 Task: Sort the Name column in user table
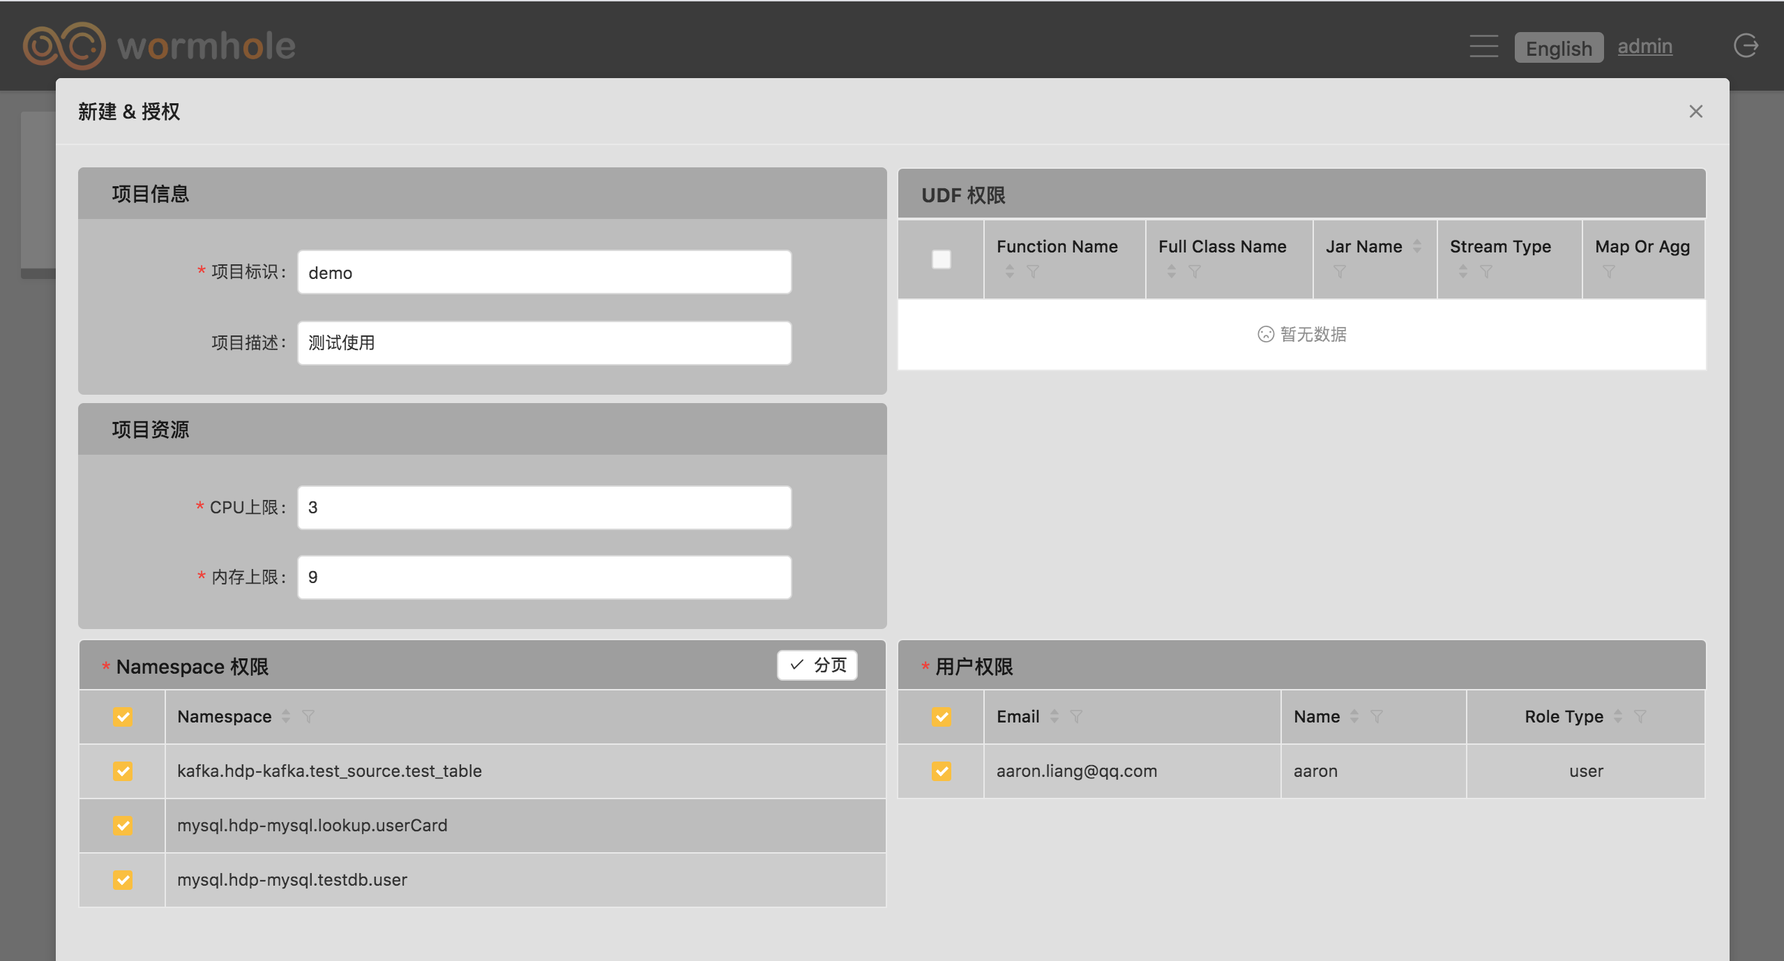point(1354,716)
